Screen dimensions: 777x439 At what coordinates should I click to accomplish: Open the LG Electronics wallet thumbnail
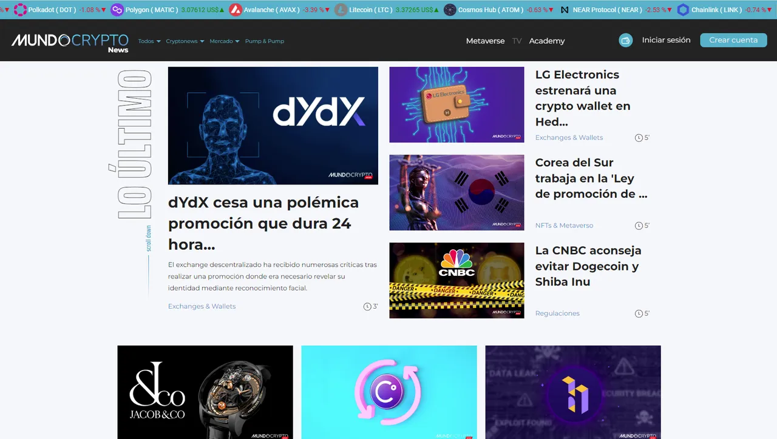[456, 104]
